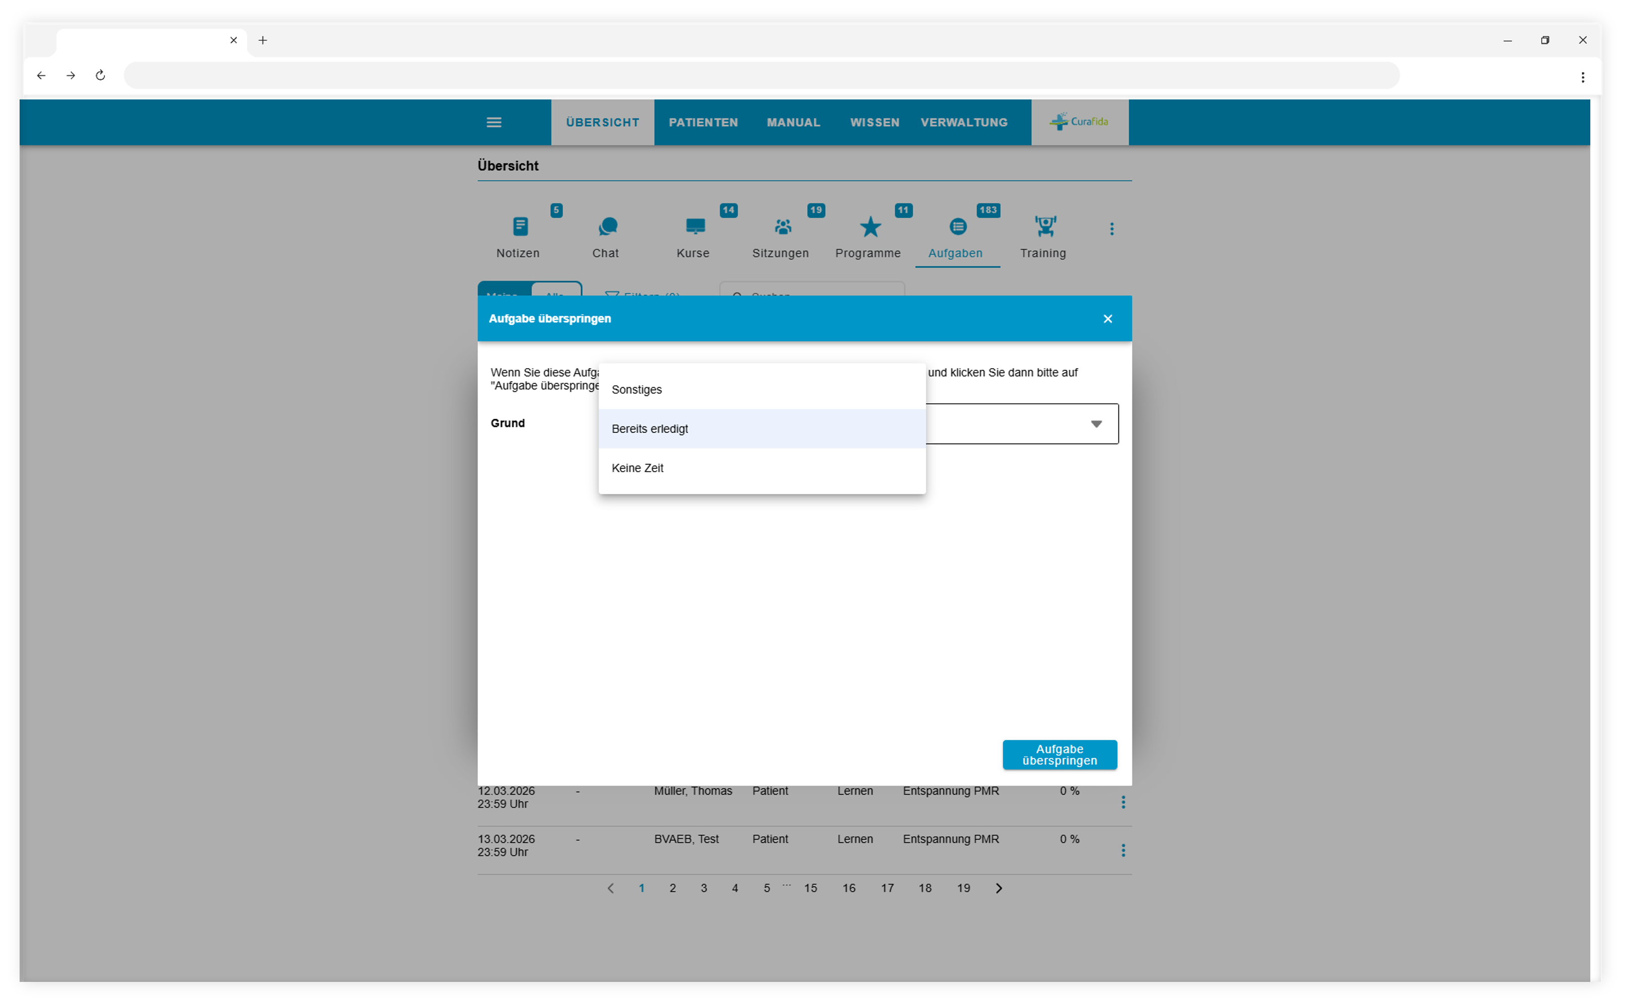The width and height of the screenshot is (1625, 1005).
Task: Open a new browser tab
Action: click(x=263, y=40)
